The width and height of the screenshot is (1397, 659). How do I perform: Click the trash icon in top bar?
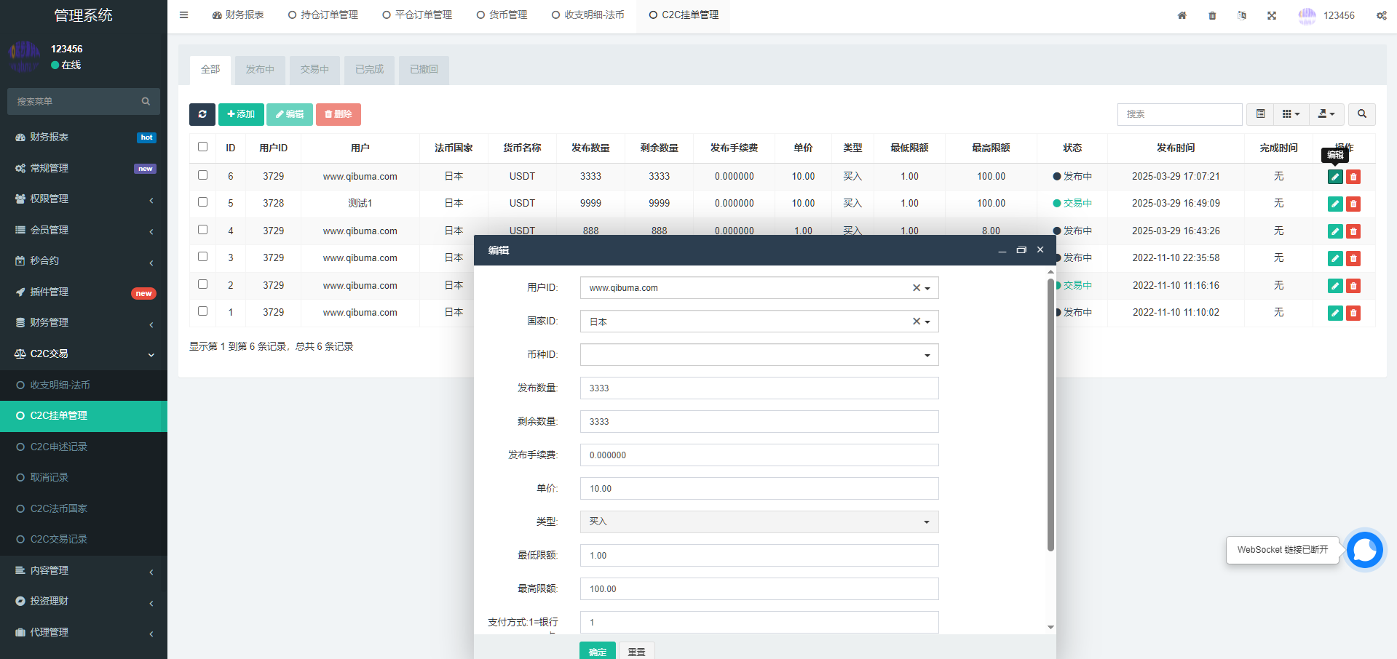pyautogui.click(x=1212, y=15)
